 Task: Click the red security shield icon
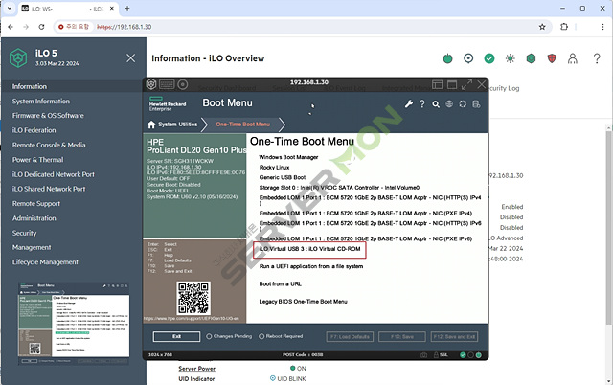pyautogui.click(x=552, y=58)
